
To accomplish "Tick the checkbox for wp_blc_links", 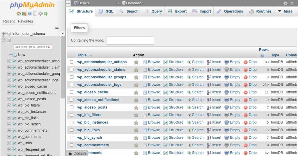I will 72,130.
